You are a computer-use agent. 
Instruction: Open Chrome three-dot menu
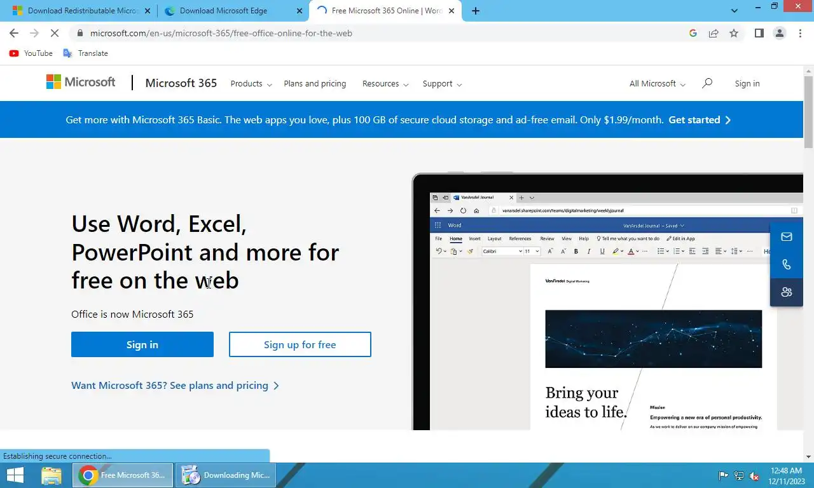coord(800,33)
